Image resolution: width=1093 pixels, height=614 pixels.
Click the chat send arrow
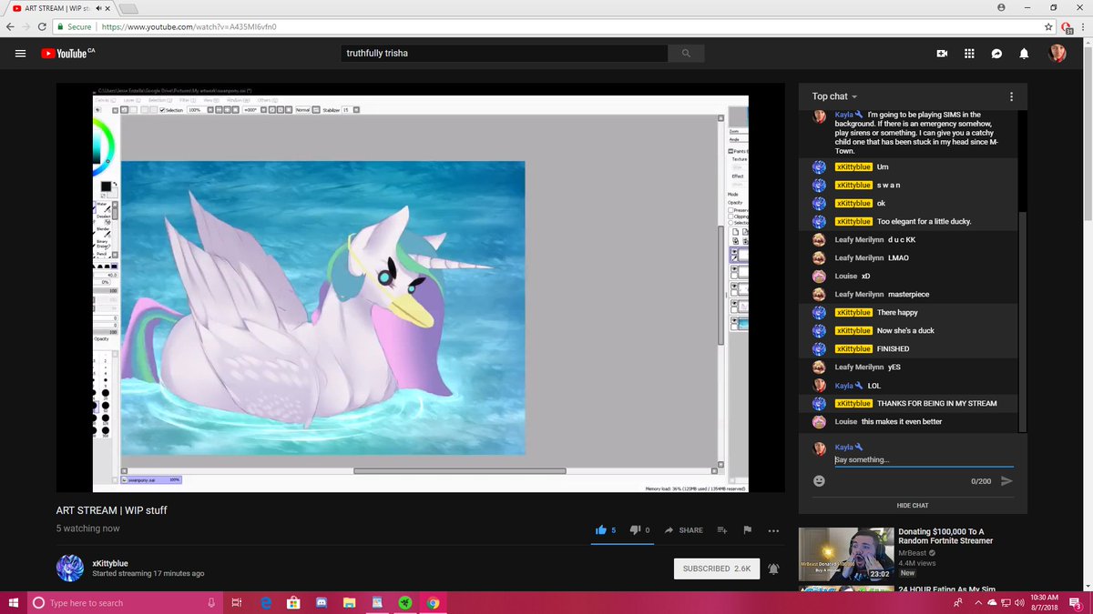click(x=1006, y=480)
